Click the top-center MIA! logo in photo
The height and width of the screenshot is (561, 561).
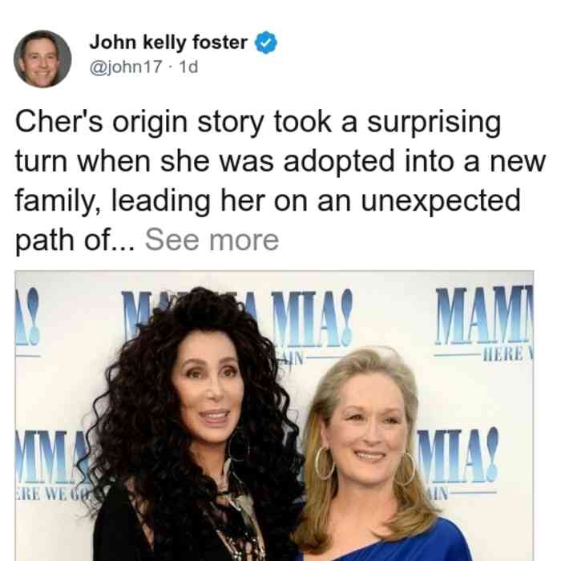pyautogui.click(x=311, y=317)
